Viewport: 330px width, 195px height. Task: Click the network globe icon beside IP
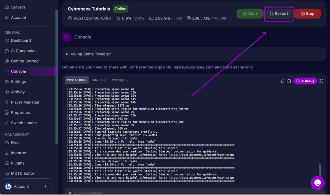(70, 18)
